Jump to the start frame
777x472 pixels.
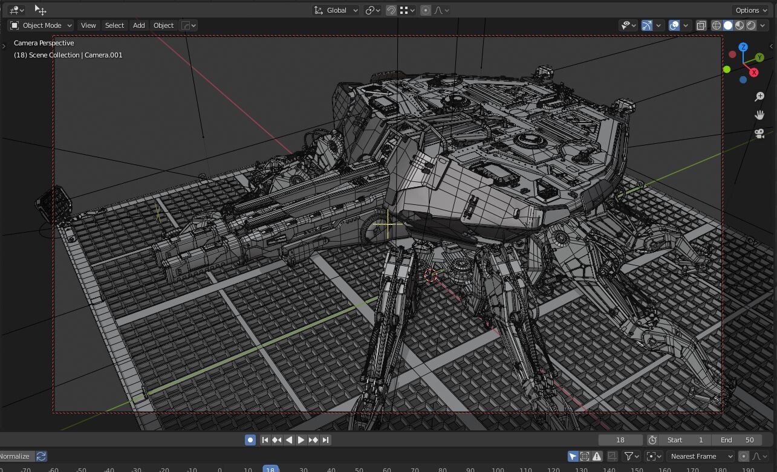tap(265, 440)
